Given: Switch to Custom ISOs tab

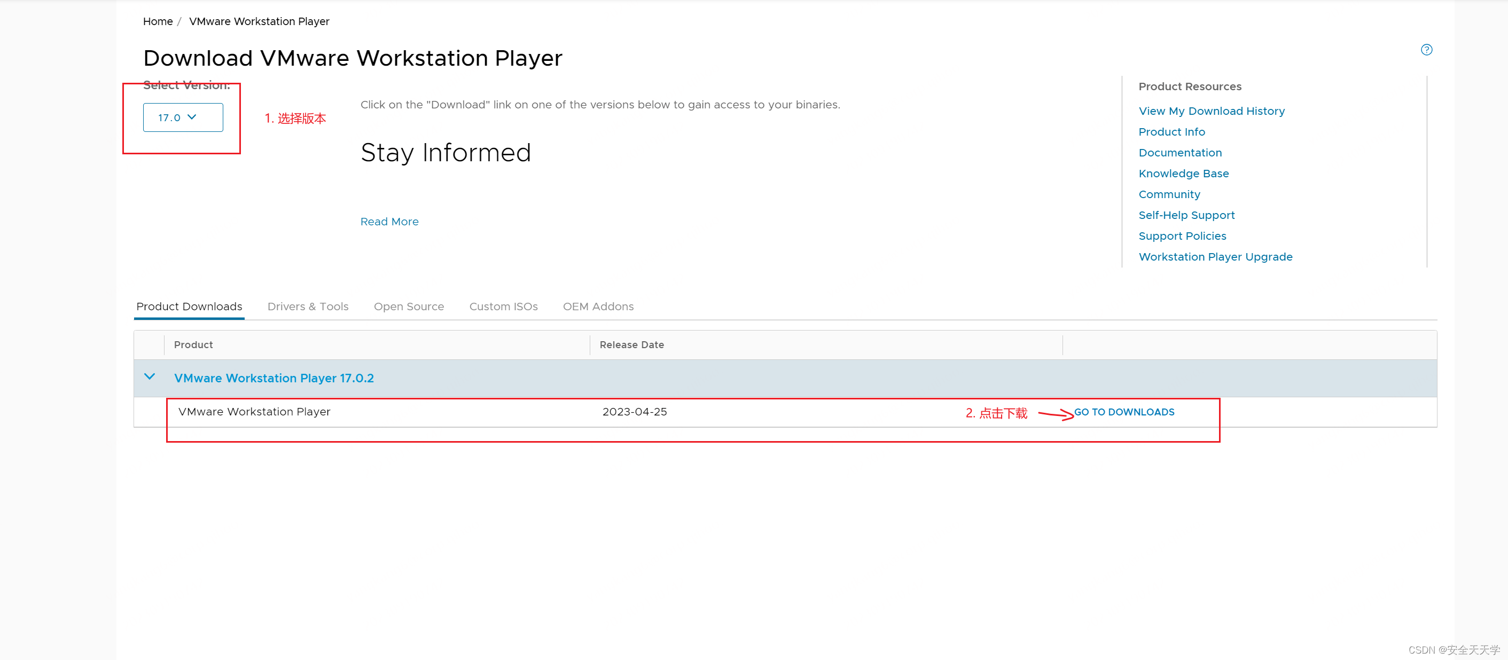Looking at the screenshot, I should [x=503, y=307].
